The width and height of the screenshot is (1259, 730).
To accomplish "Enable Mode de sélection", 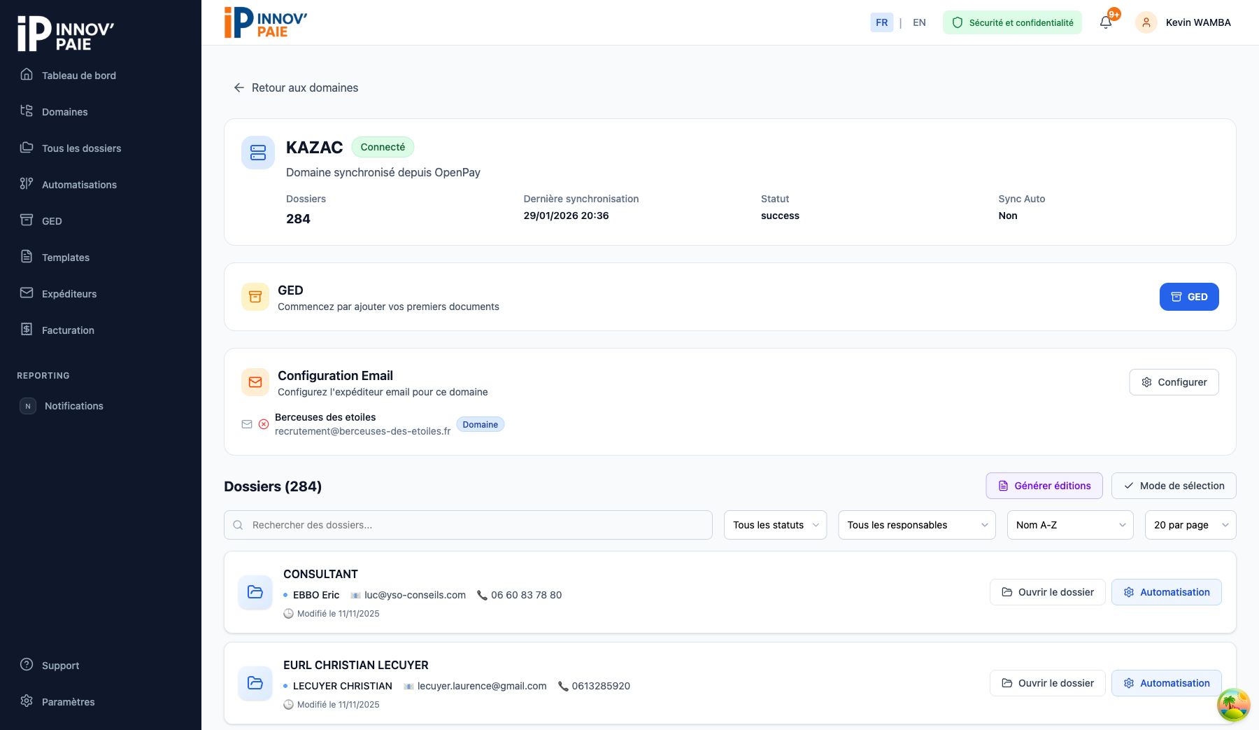I will pos(1174,486).
